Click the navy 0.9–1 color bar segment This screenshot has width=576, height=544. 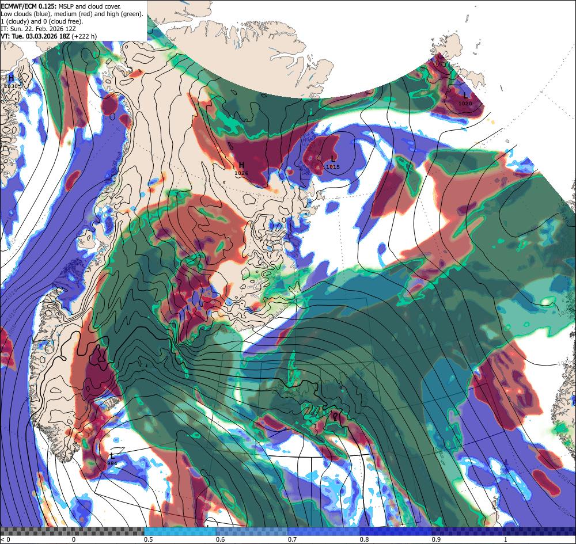click(467, 531)
